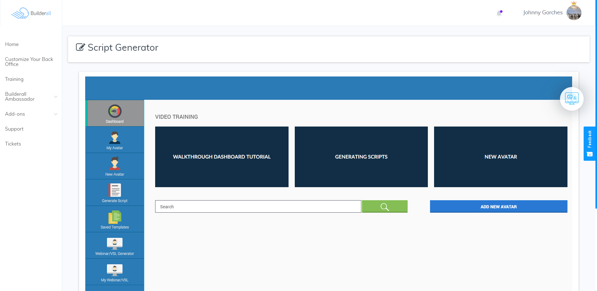Click the Add New Avatar button
This screenshot has width=597, height=291.
[x=498, y=207]
